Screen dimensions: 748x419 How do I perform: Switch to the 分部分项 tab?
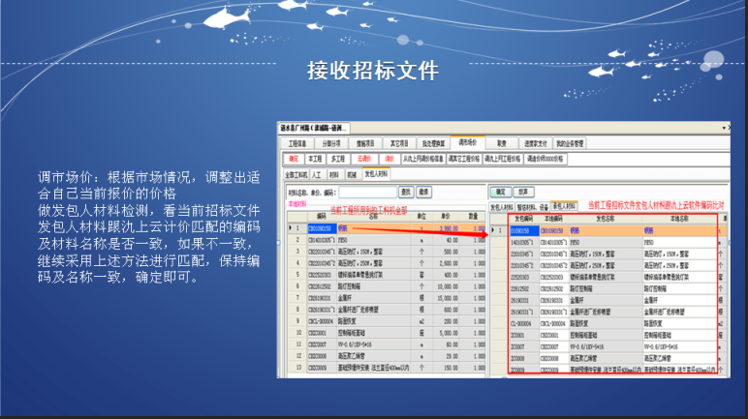(x=331, y=143)
